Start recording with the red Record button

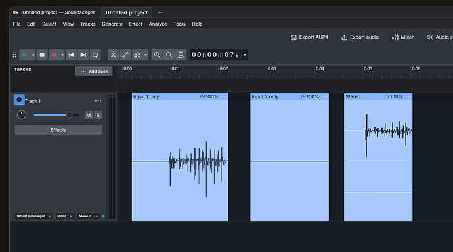(54, 55)
